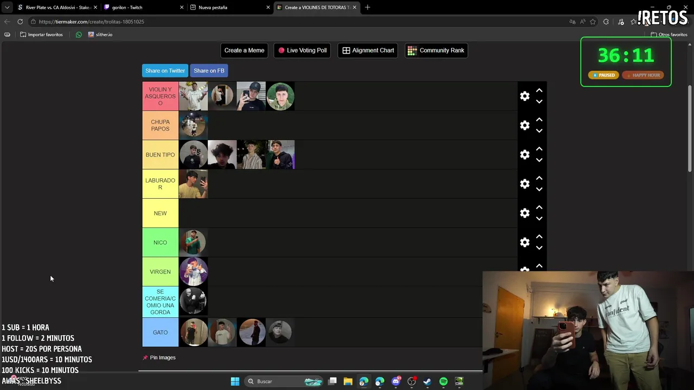Move NEW tier up
Screen dimensions: 694x390
click(539, 207)
